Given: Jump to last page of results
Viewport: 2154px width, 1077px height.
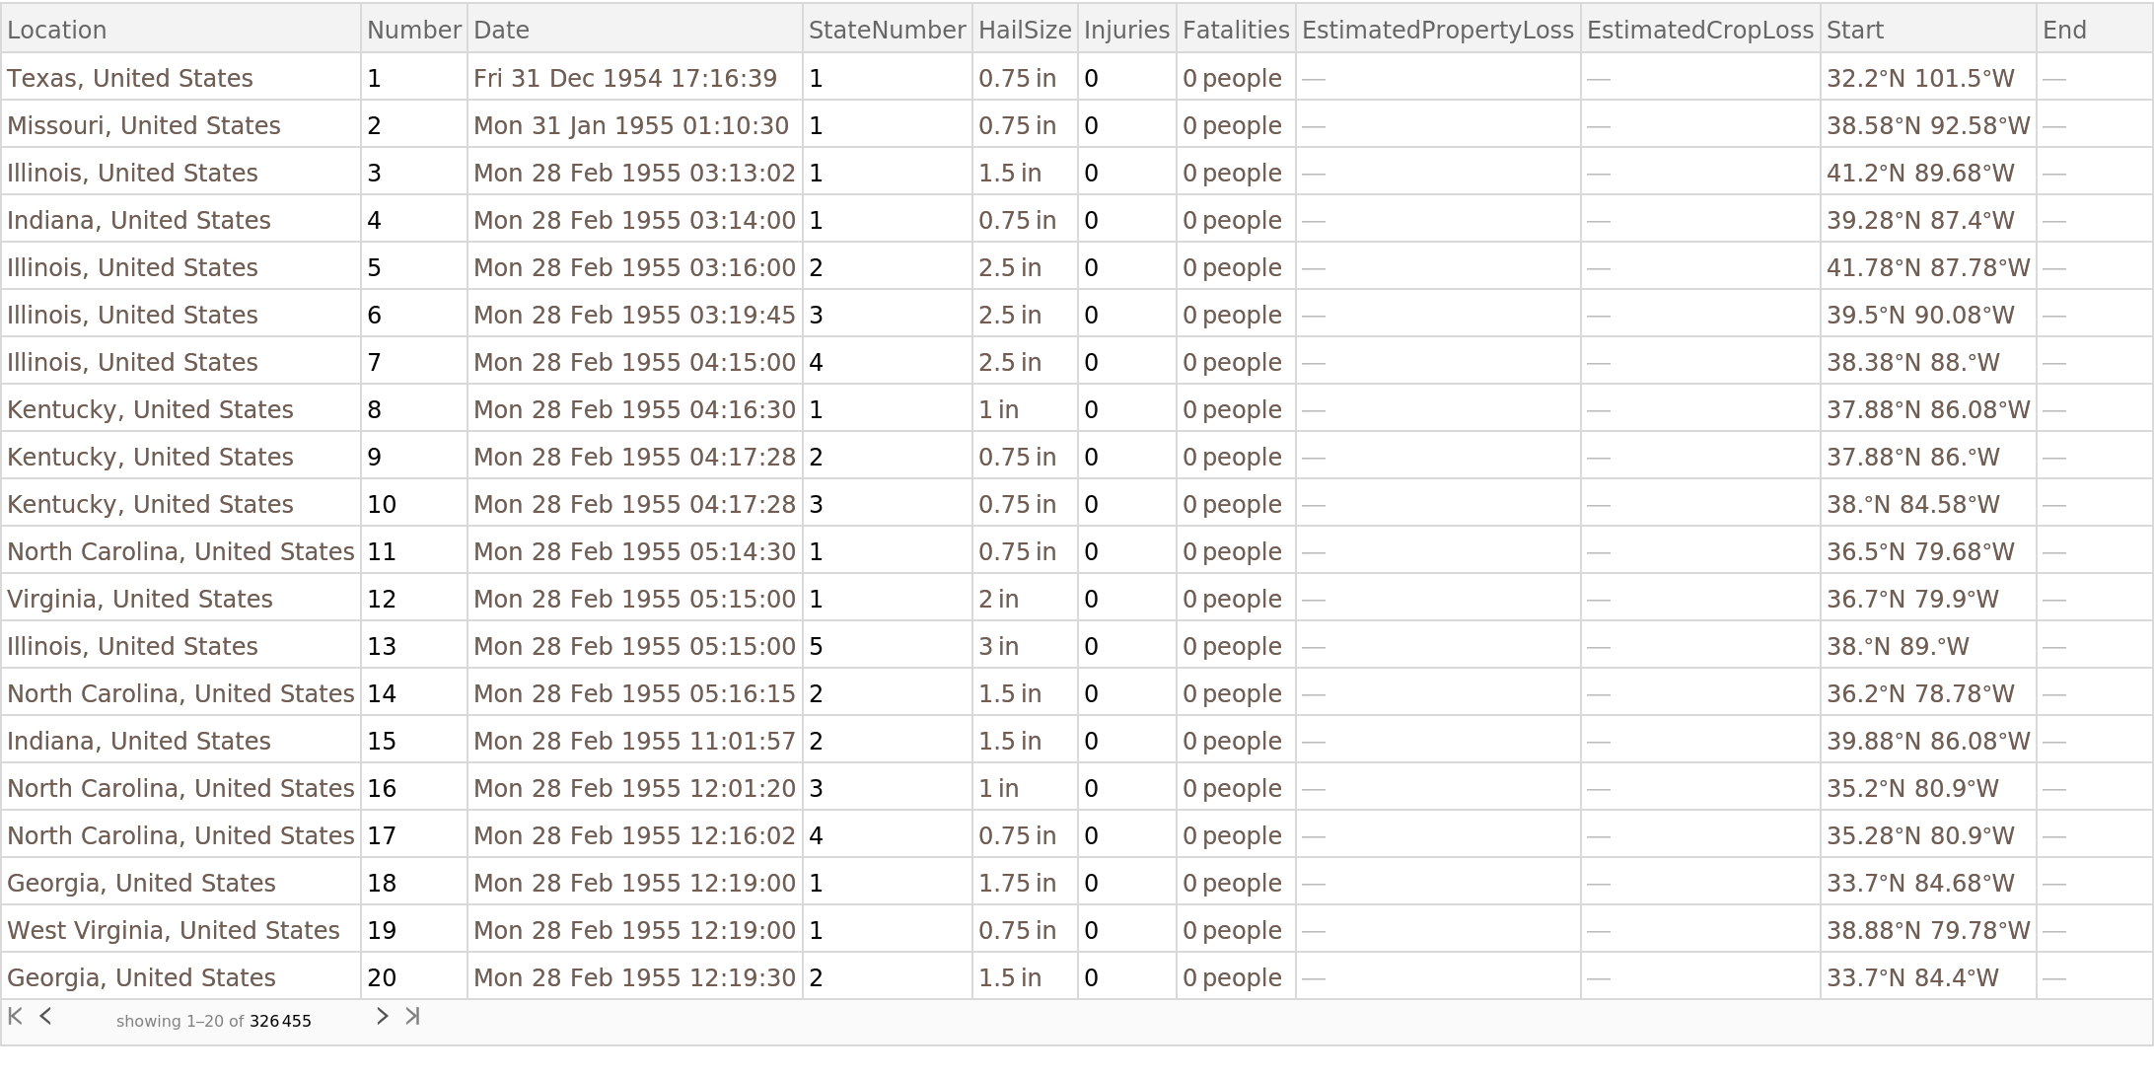Looking at the screenshot, I should (412, 1017).
